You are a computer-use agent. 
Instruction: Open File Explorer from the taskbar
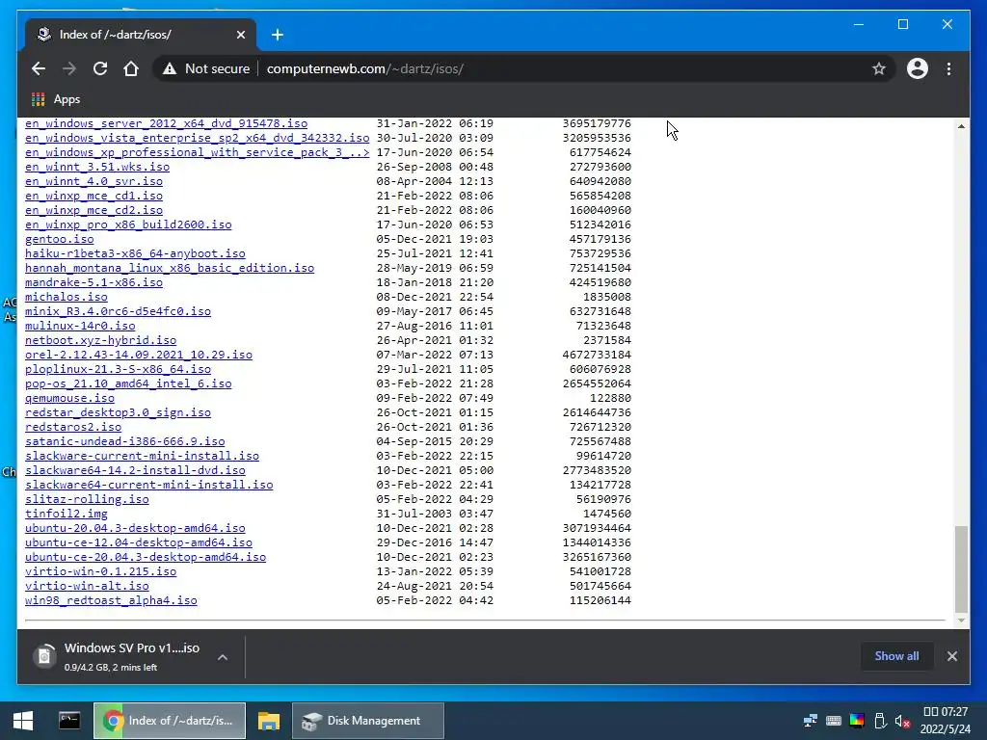269,721
